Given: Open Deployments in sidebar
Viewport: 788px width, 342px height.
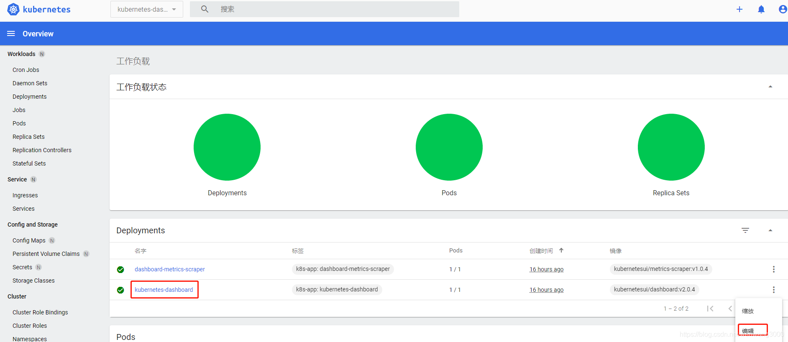Looking at the screenshot, I should (x=29, y=97).
